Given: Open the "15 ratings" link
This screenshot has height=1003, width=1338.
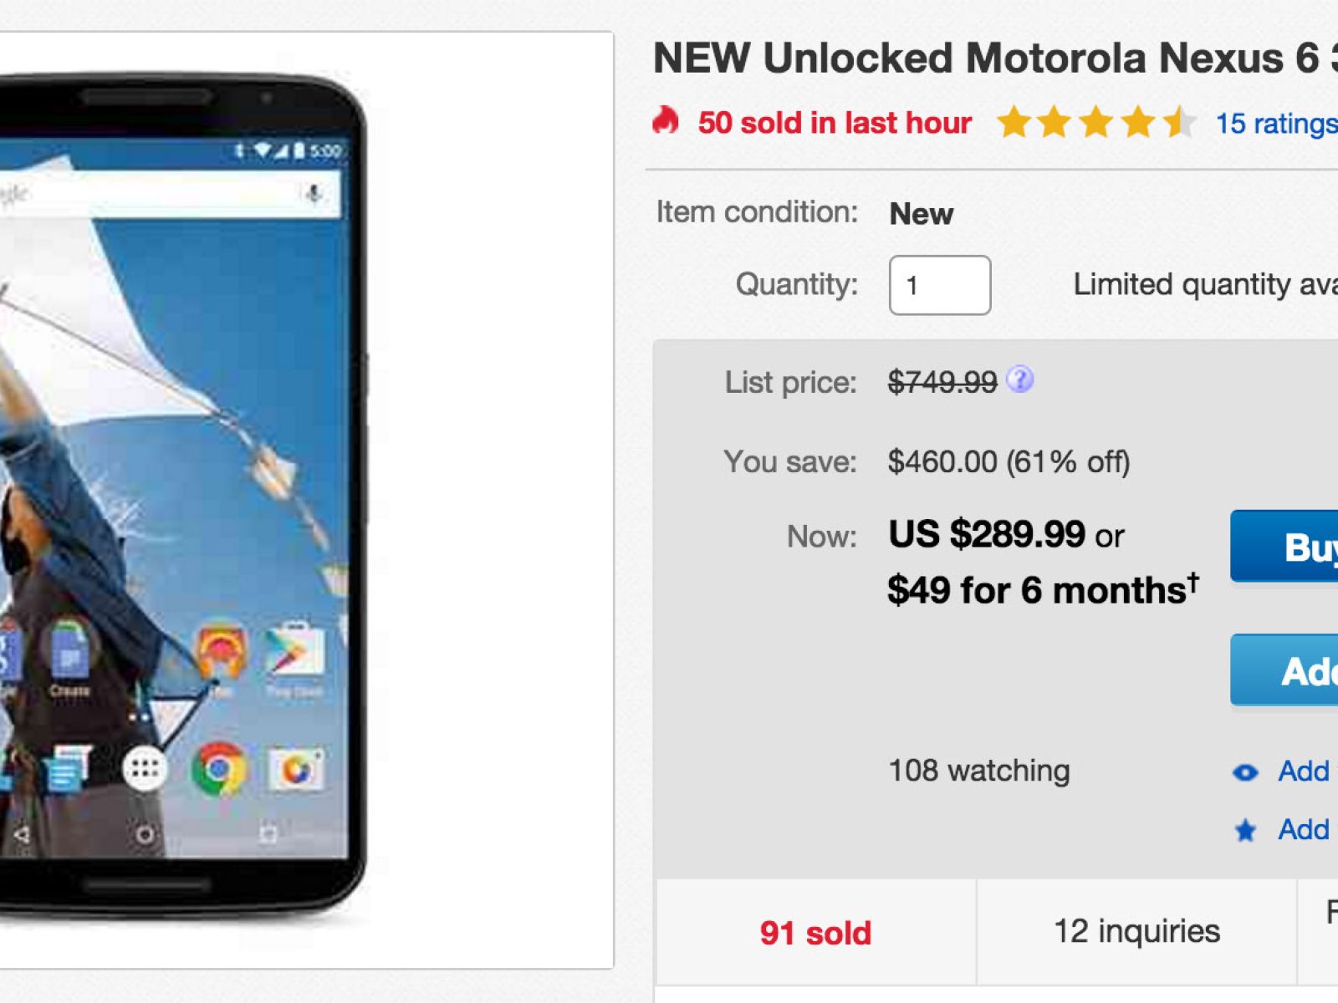Looking at the screenshot, I should pos(1275,124).
